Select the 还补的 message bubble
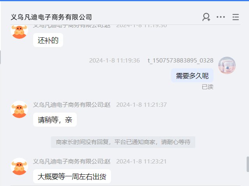The height and width of the screenshot is (186, 249). (48, 40)
